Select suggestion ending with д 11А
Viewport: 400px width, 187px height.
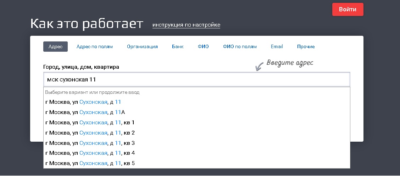(x=85, y=112)
